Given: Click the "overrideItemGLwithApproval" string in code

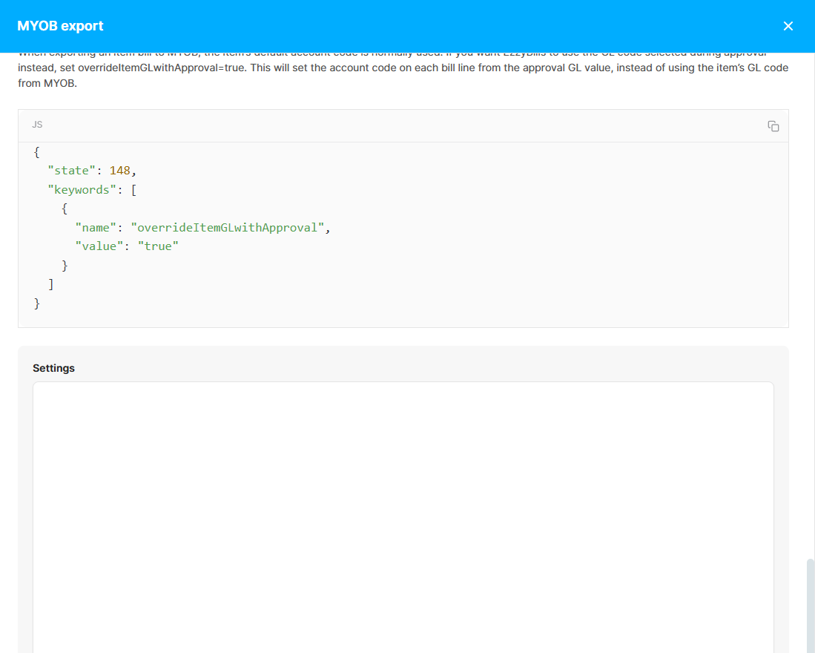Looking at the screenshot, I should tap(227, 228).
